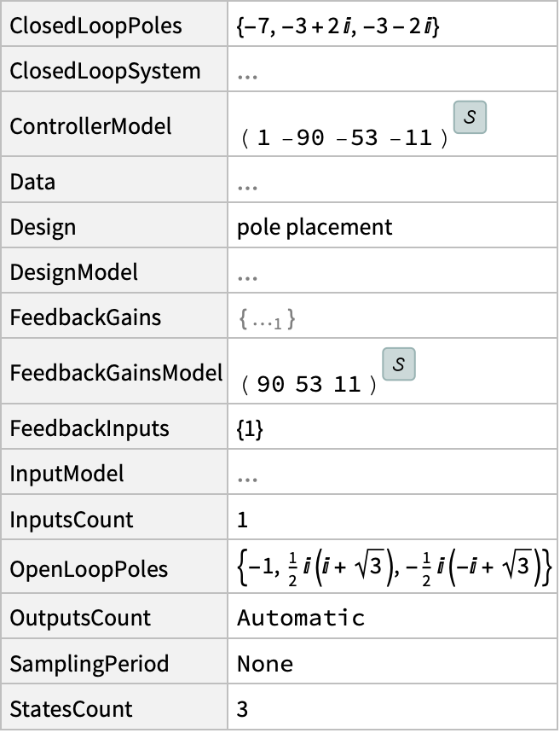This screenshot has height=733, width=560.
Task: Click the pole placement Design value
Action: coord(315,227)
